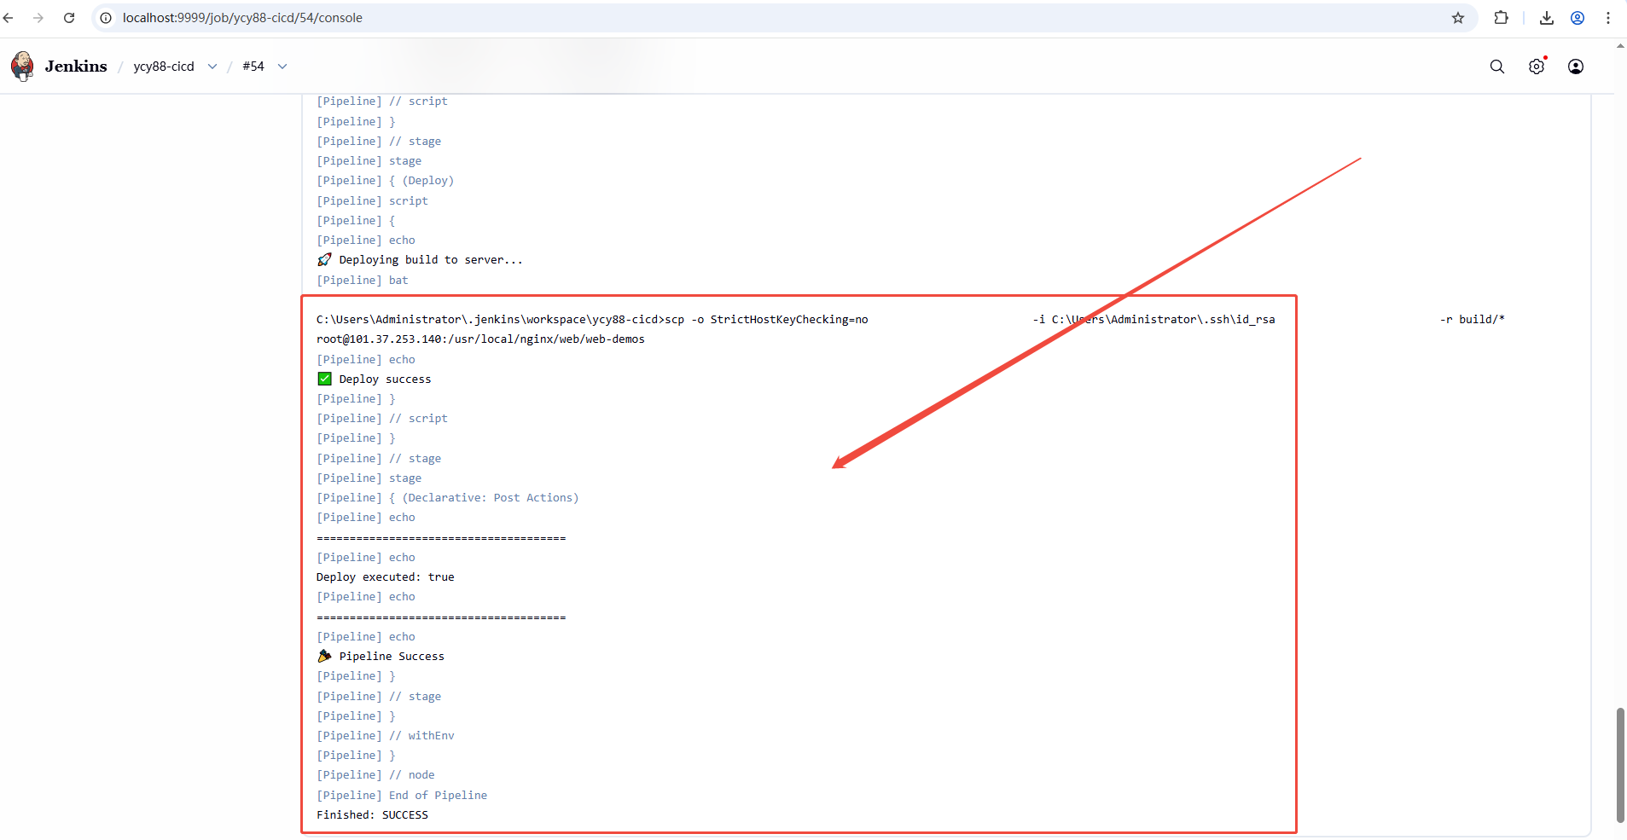Click the Jenkins butler logo icon
The width and height of the screenshot is (1627, 840).
point(23,66)
